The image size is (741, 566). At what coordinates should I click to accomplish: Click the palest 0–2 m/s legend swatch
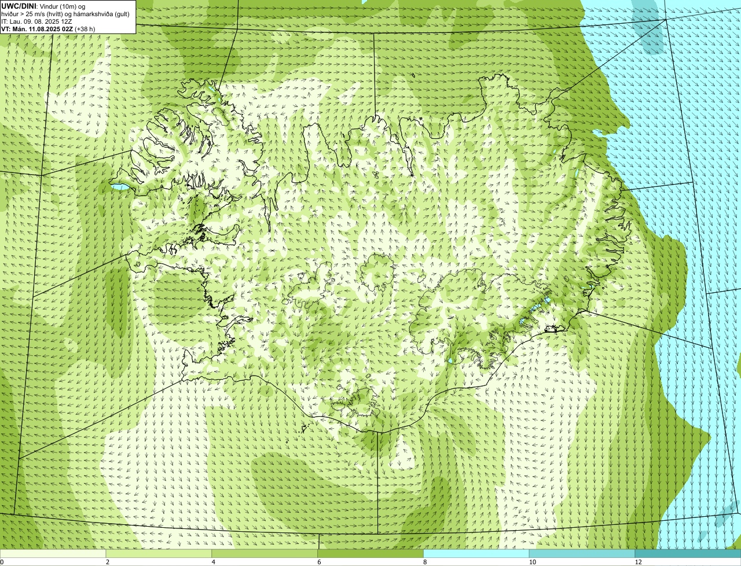53,553
